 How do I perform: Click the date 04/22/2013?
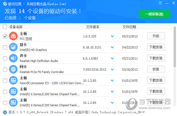[130, 48]
